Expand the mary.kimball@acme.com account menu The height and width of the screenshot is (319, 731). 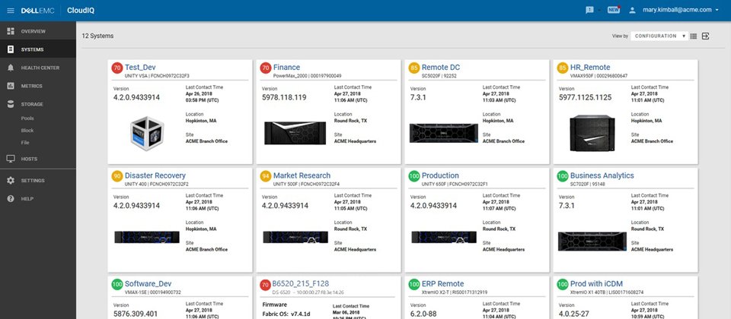click(680, 10)
